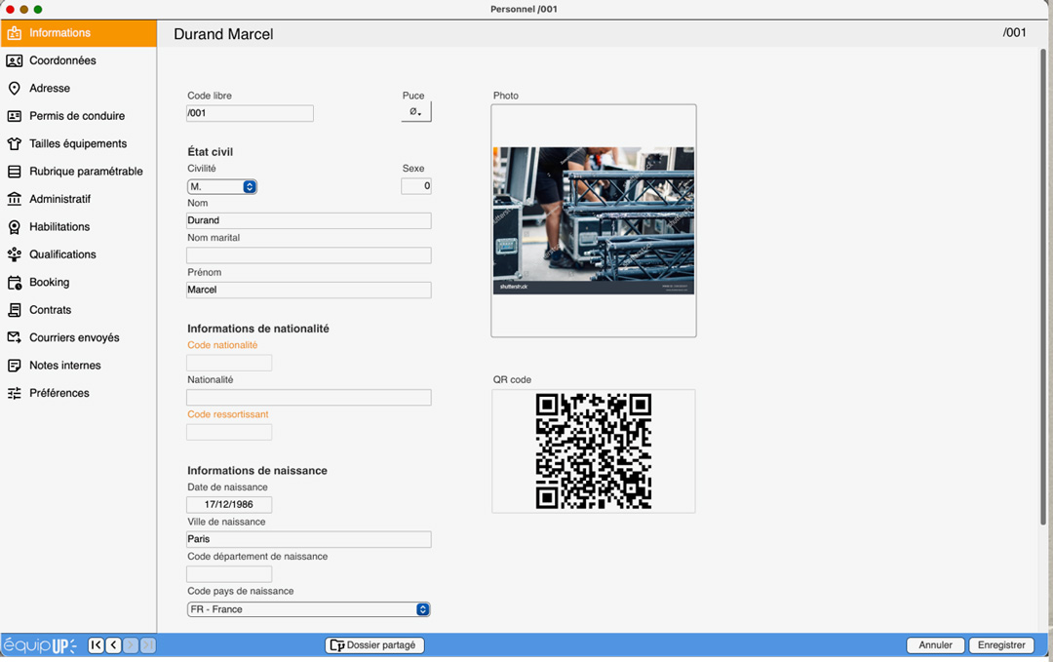Open Booking via the calendar icon
The width and height of the screenshot is (1053, 662).
pyautogui.click(x=14, y=283)
